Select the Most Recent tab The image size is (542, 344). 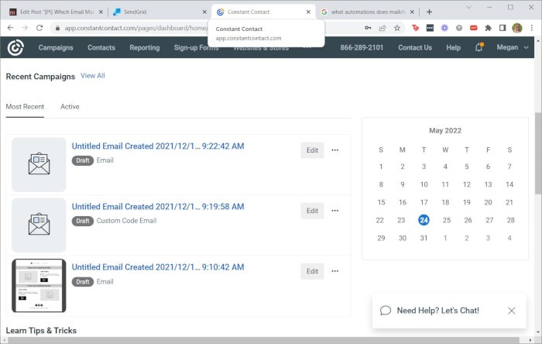pyautogui.click(x=25, y=106)
